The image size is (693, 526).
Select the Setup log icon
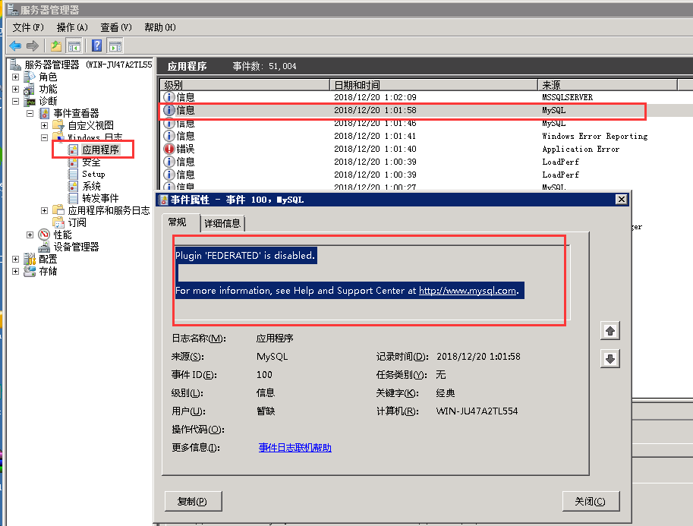[74, 174]
